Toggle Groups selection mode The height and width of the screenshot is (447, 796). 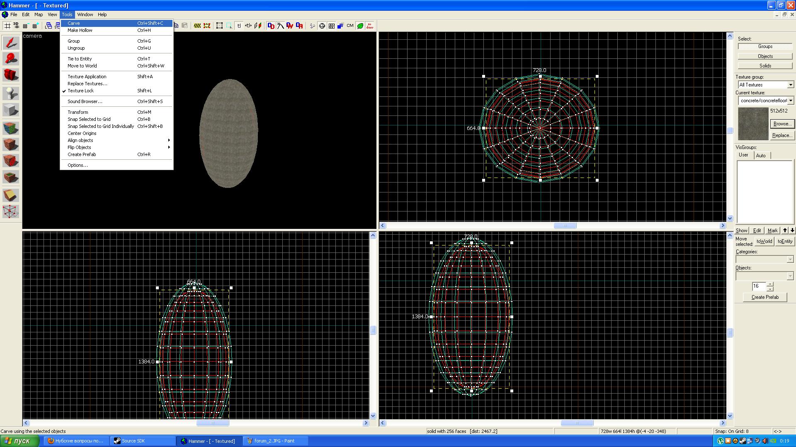pos(765,46)
